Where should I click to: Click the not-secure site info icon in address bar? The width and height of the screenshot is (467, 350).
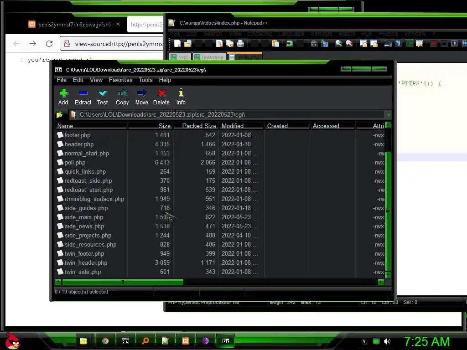67,44
